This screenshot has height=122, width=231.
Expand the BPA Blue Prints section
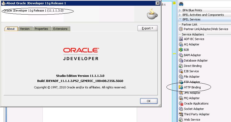[180, 10]
